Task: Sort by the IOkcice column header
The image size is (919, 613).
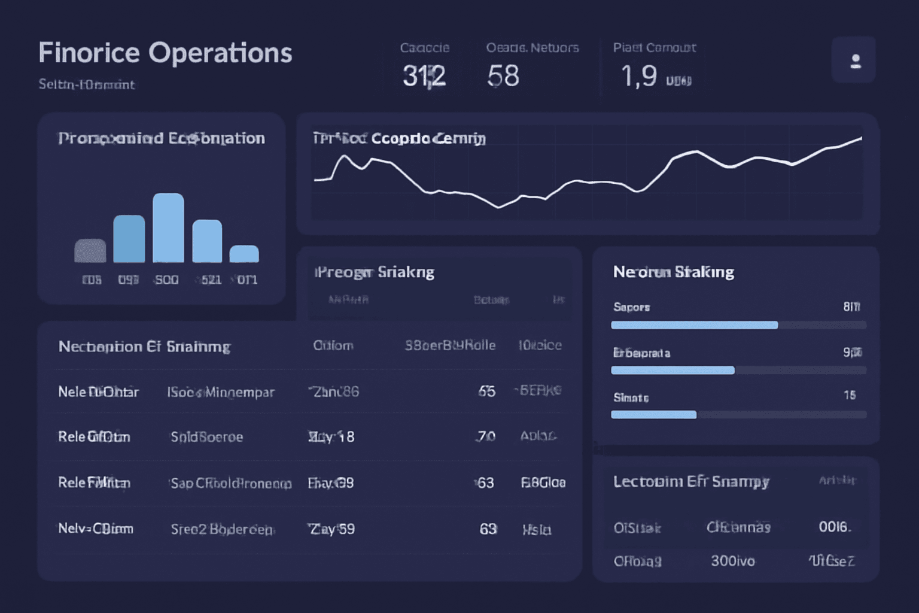Action: (540, 345)
